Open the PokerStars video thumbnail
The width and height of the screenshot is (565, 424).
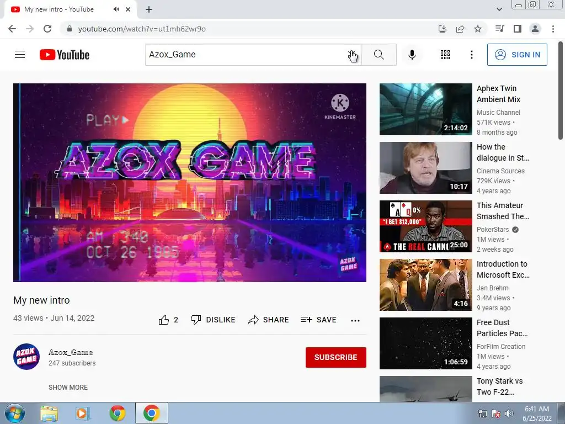point(425,226)
